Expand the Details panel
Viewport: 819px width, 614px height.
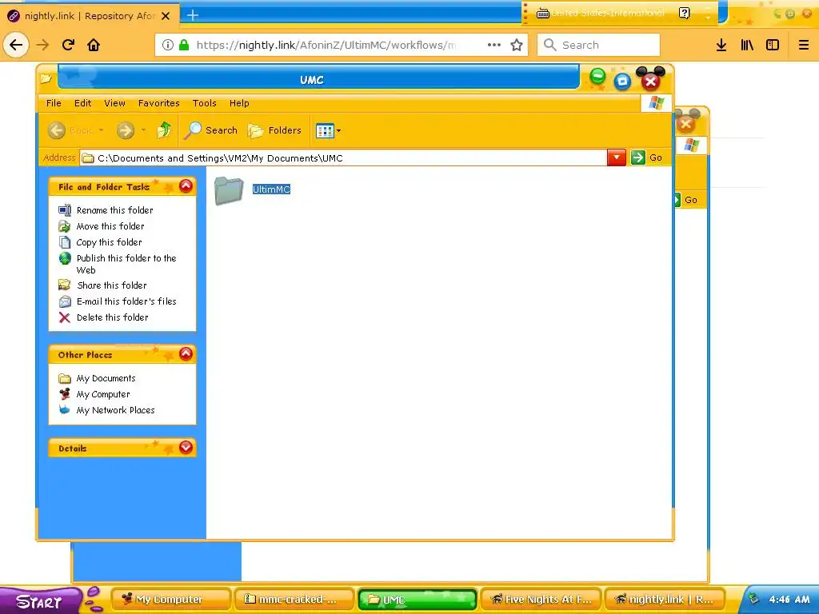[x=186, y=448]
